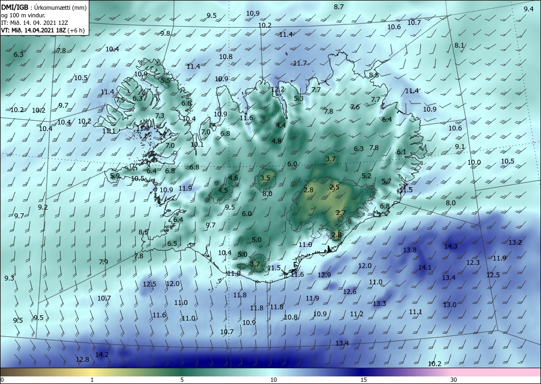Image resolution: width=541 pixels, height=384 pixels.
Task: Click the map value 3.5 on the glacier
Action: click(265, 178)
